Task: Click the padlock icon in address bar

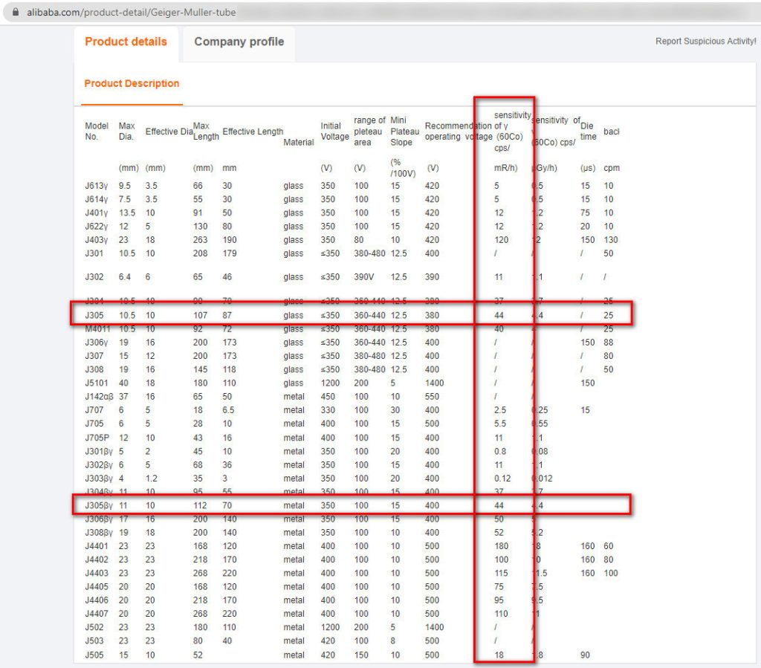Action: tap(16, 12)
